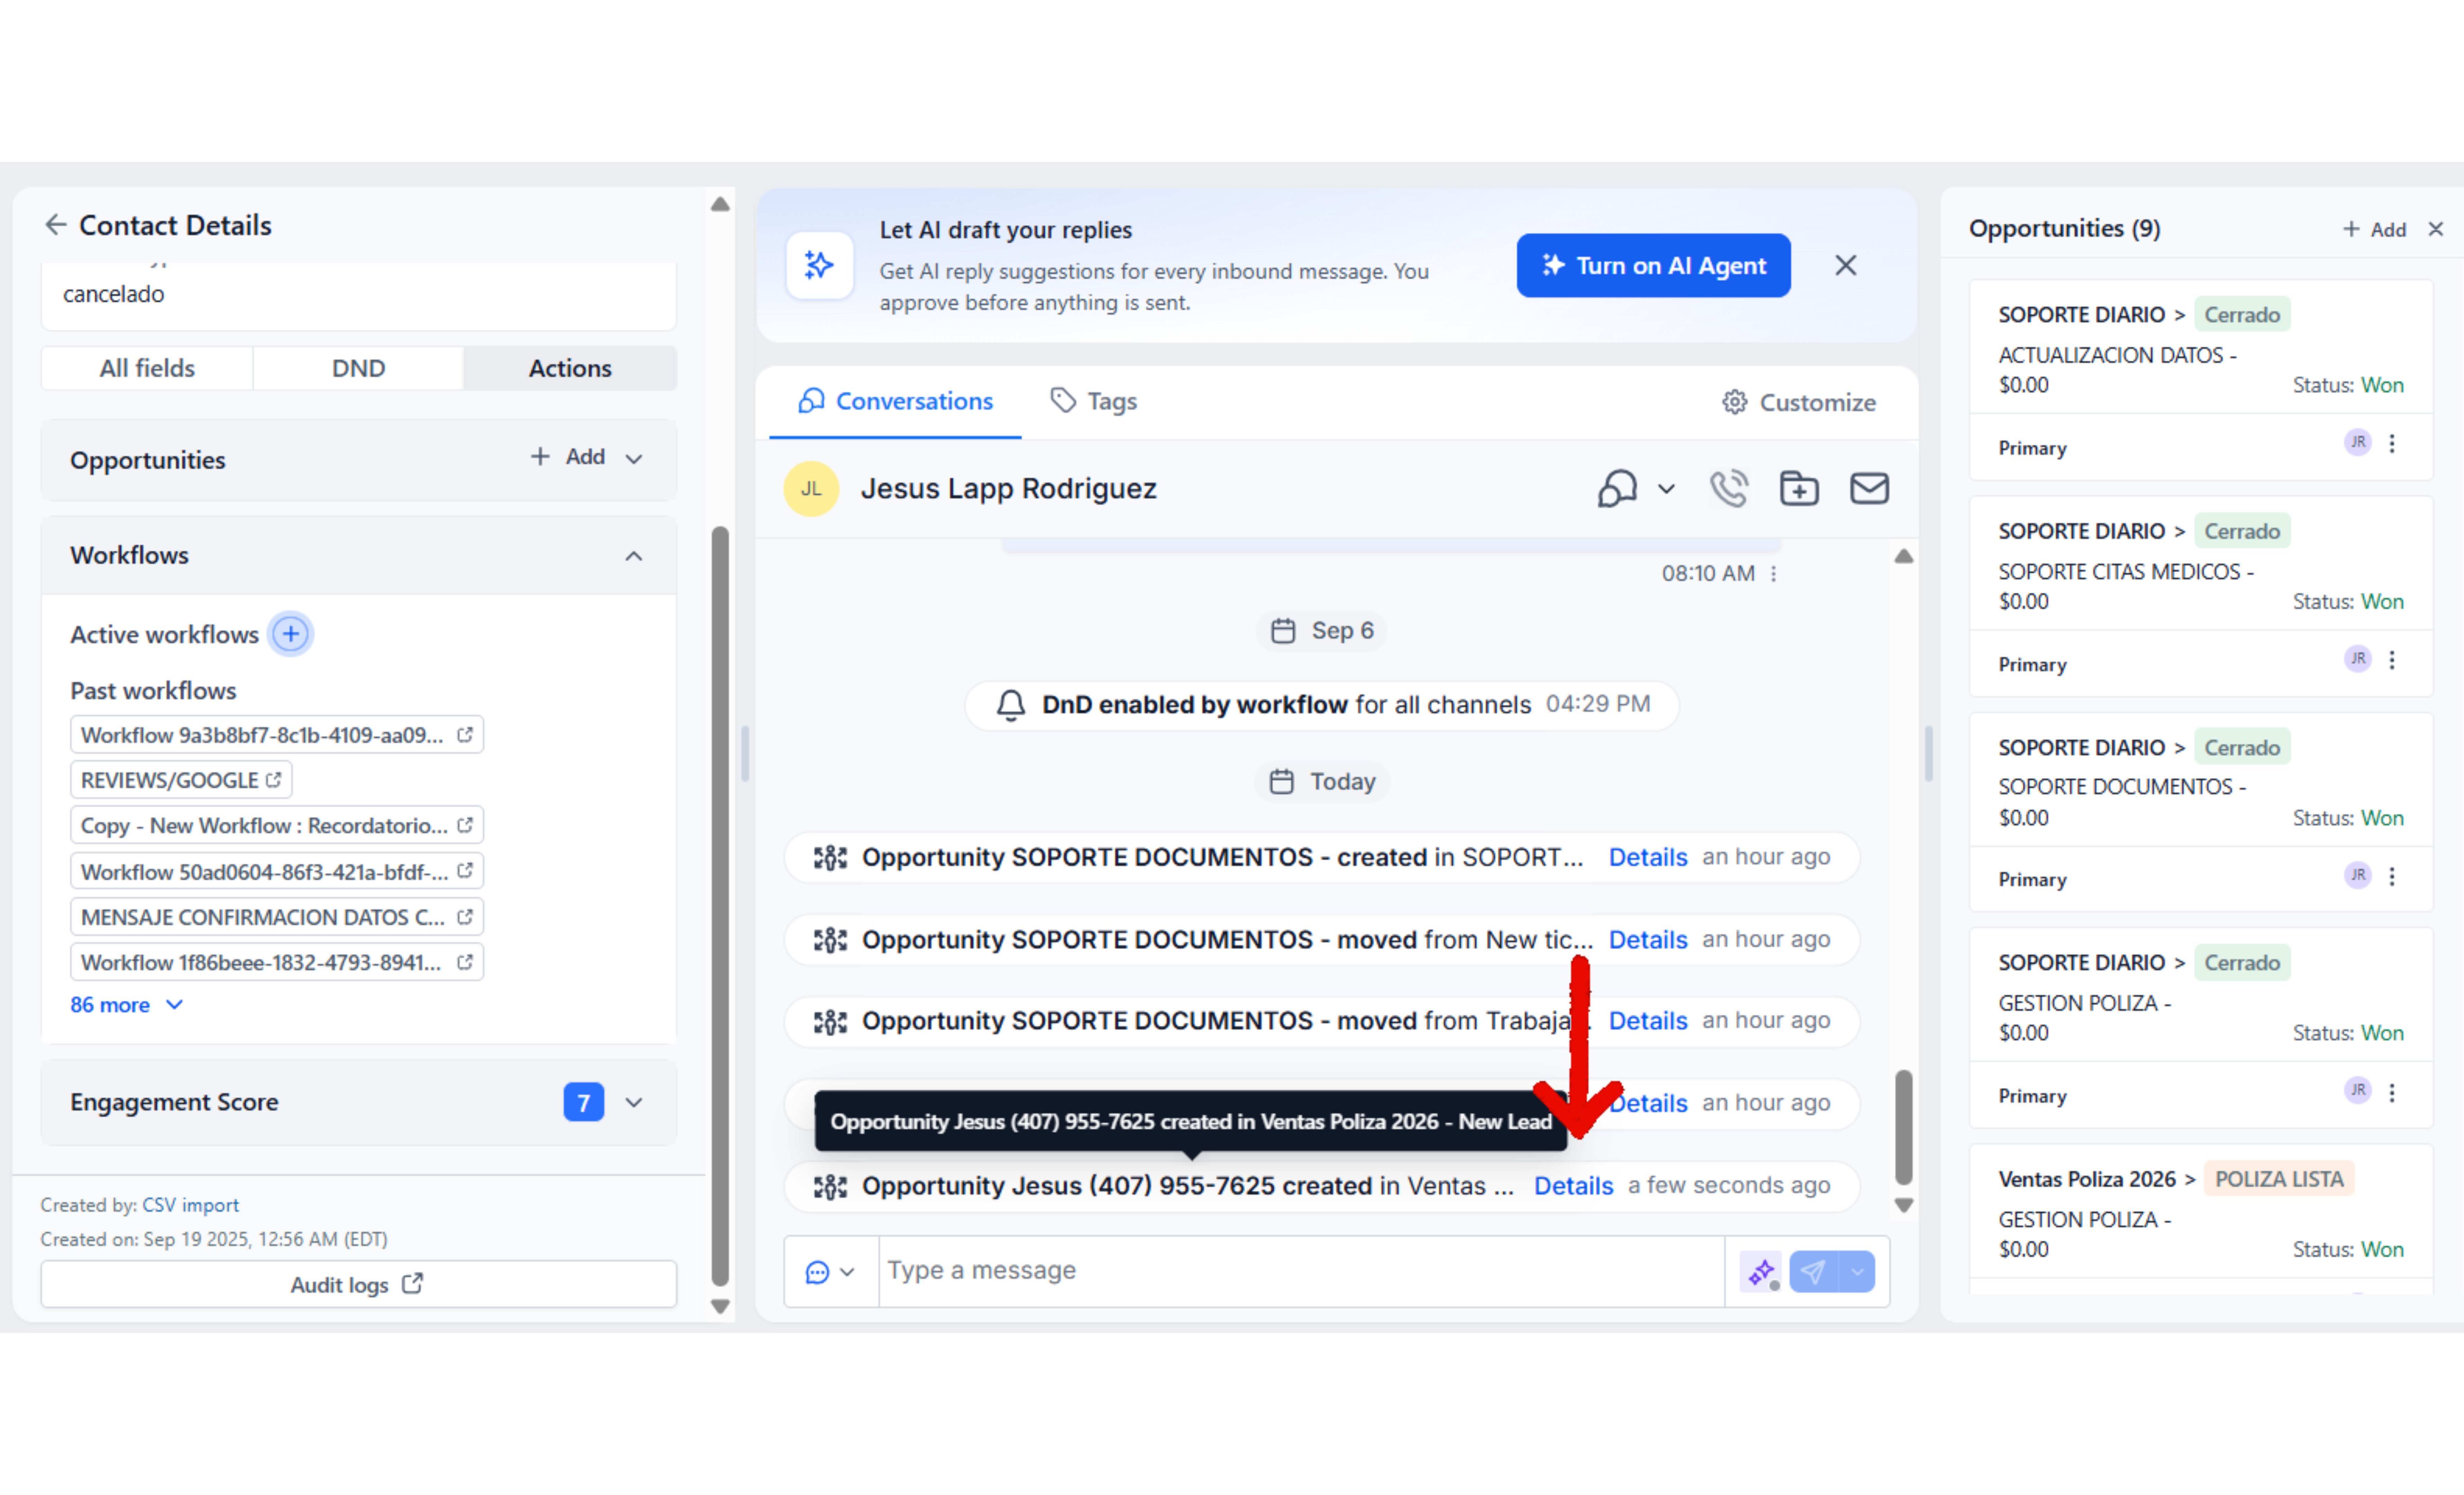Open Audit logs
The image size is (2464, 1495).
tap(358, 1284)
